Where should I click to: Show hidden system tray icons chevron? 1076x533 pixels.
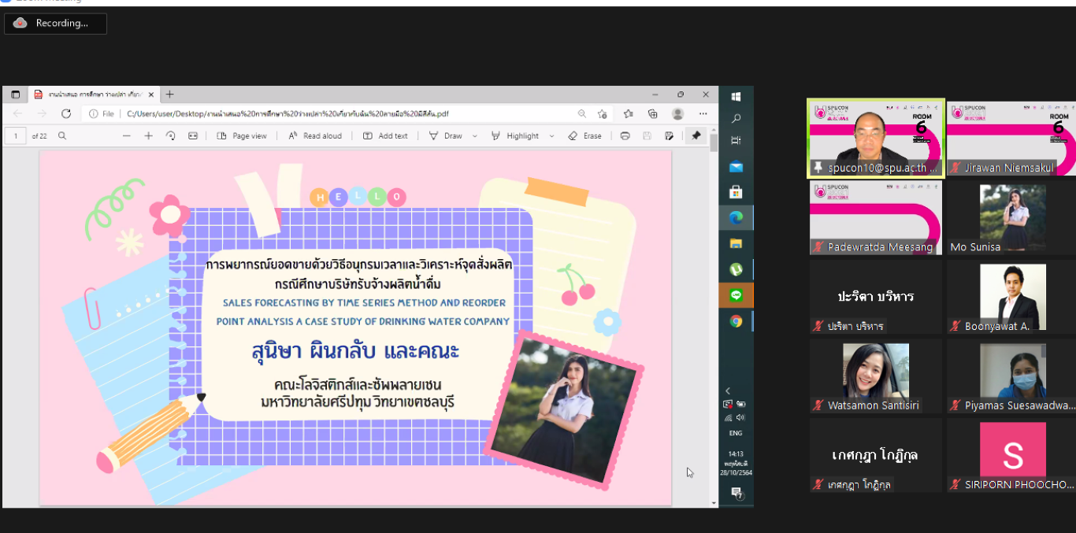(x=728, y=390)
